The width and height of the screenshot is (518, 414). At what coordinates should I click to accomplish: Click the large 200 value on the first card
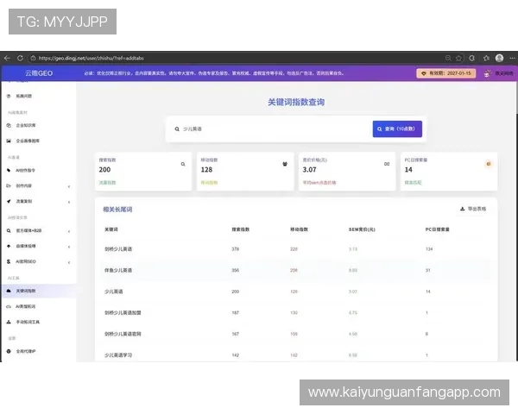(x=104, y=170)
